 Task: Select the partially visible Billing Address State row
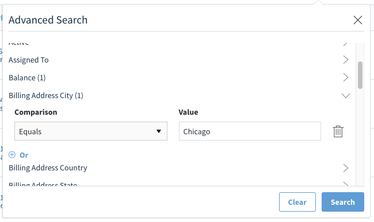click(x=178, y=184)
